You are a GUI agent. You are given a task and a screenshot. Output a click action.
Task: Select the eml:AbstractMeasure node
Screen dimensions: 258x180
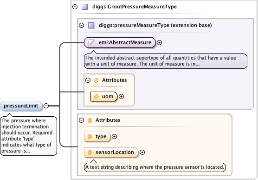pyautogui.click(x=120, y=43)
